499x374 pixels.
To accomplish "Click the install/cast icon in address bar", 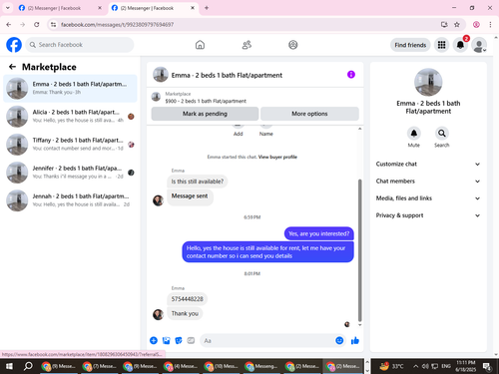I will pos(444,25).
